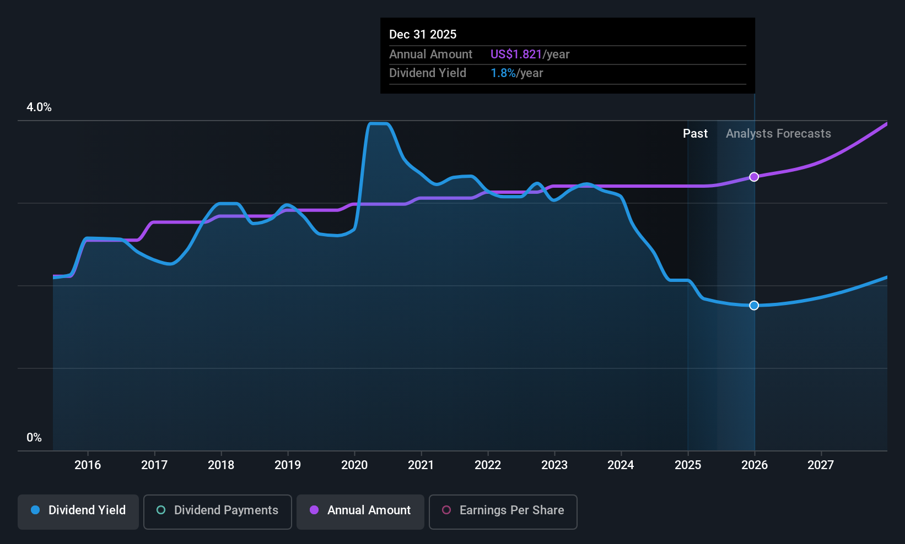Click the 0% y-axis label
Image resolution: width=905 pixels, height=544 pixels.
[x=34, y=438]
